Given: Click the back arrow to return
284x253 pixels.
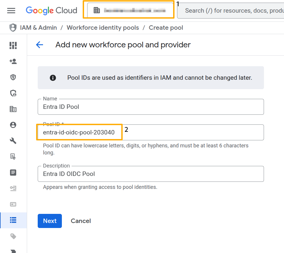Looking at the screenshot, I should 39,45.
